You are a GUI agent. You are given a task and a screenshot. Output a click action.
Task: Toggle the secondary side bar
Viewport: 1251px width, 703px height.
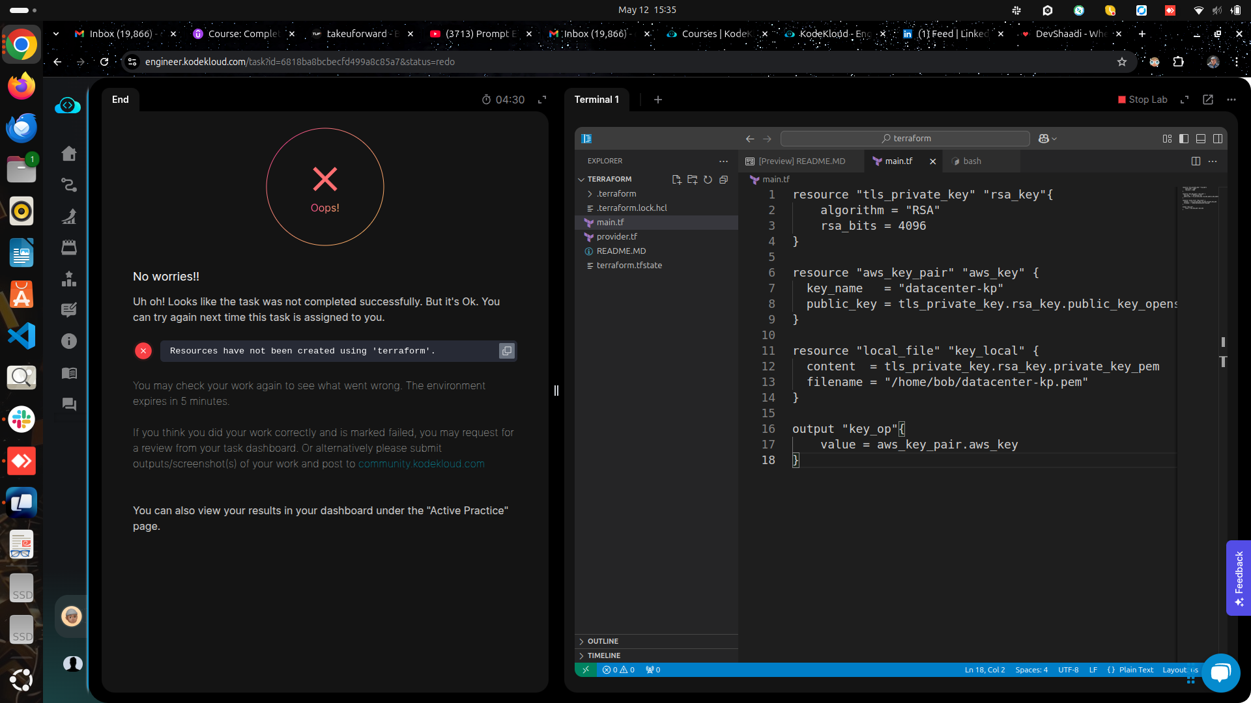coord(1218,139)
